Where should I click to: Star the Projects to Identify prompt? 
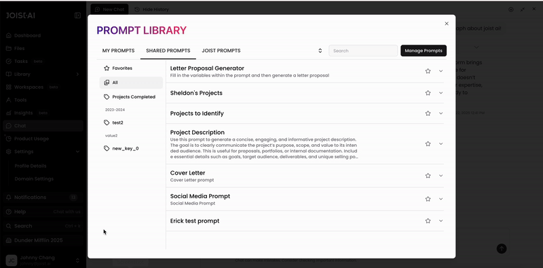(428, 113)
